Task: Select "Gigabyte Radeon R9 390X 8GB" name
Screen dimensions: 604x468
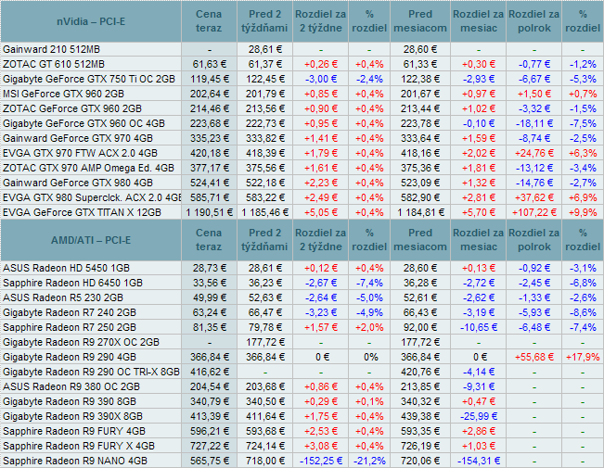Action: point(72,416)
